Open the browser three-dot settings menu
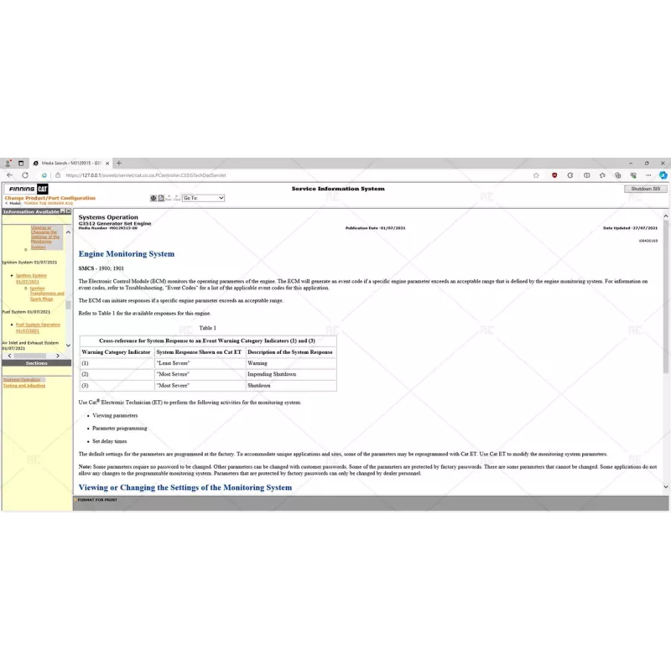The height and width of the screenshot is (671, 671). tap(648, 175)
